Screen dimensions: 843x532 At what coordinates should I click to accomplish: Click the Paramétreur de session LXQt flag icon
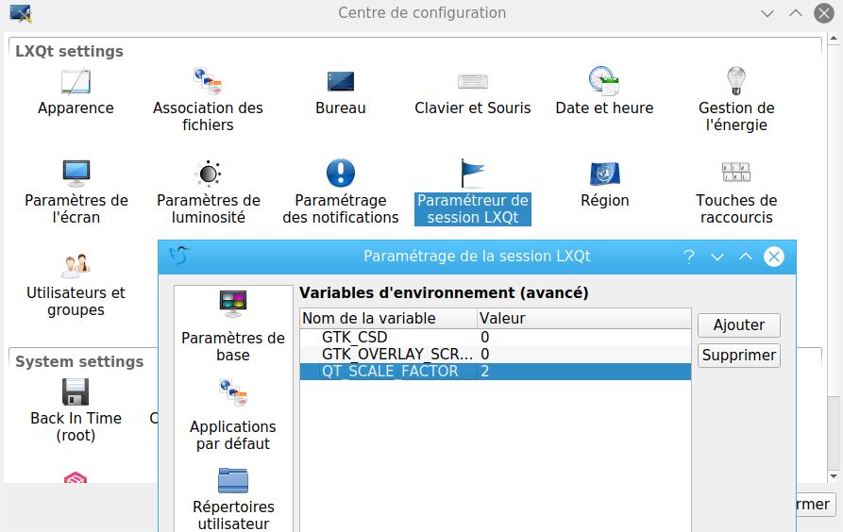click(x=473, y=173)
